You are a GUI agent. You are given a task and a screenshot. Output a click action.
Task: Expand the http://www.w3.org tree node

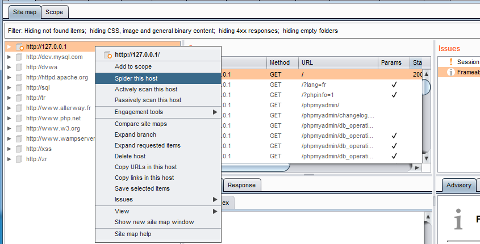(9, 129)
